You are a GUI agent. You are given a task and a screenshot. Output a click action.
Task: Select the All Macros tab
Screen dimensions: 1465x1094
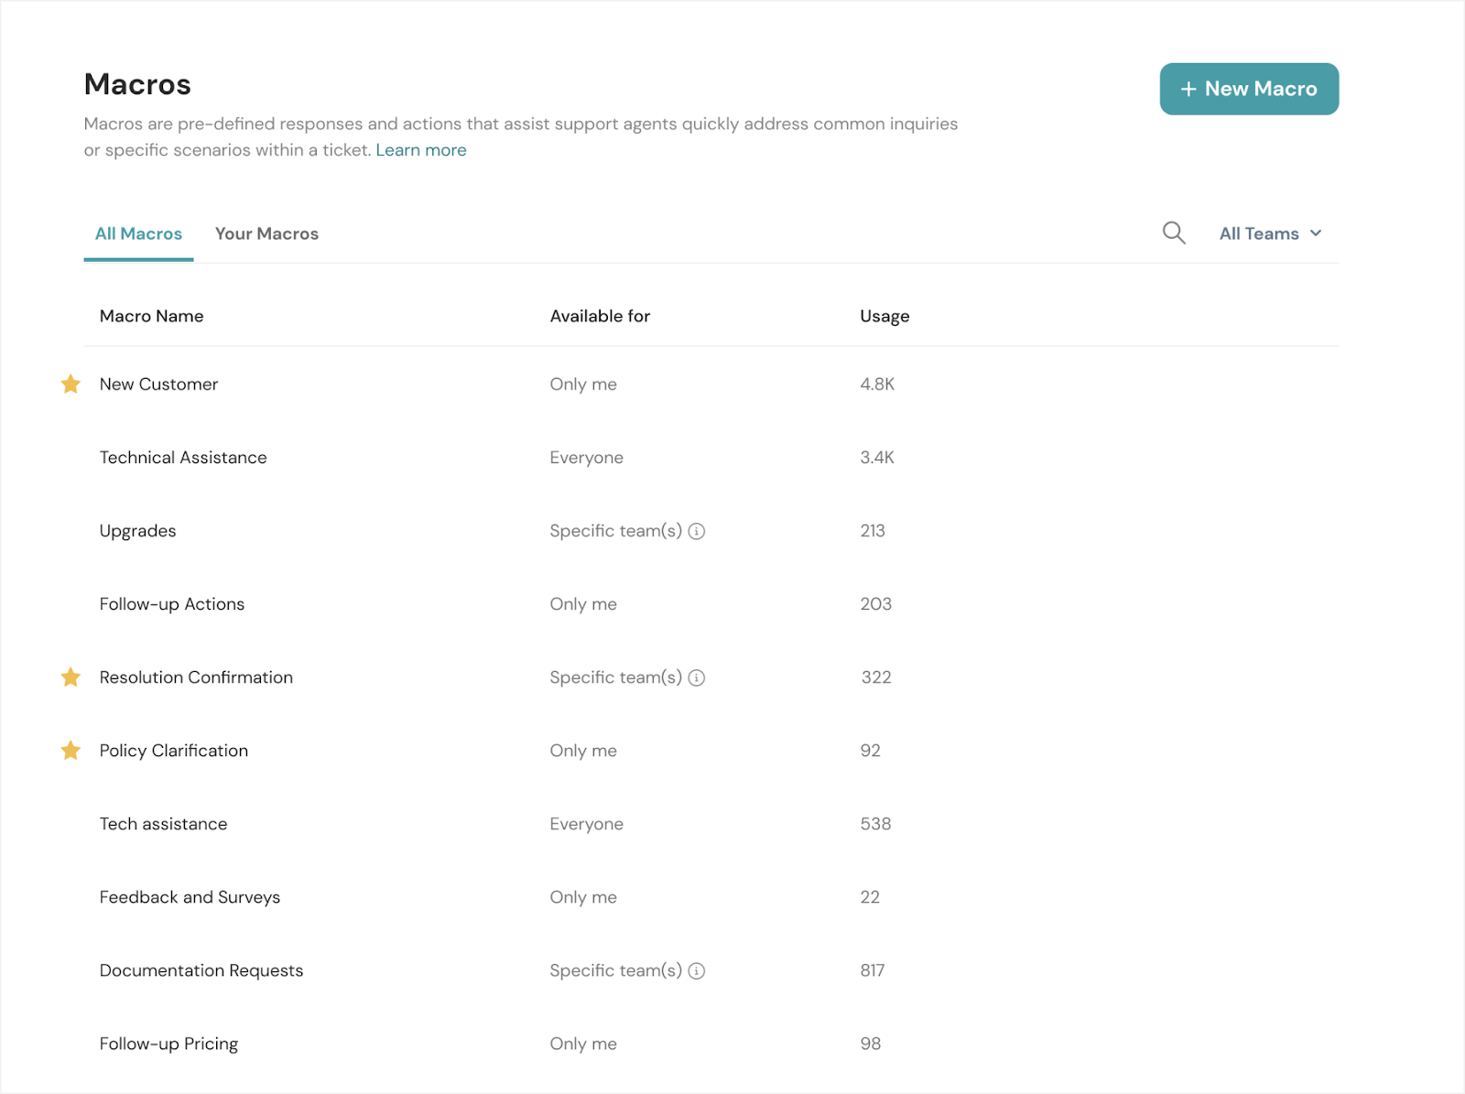(x=138, y=233)
